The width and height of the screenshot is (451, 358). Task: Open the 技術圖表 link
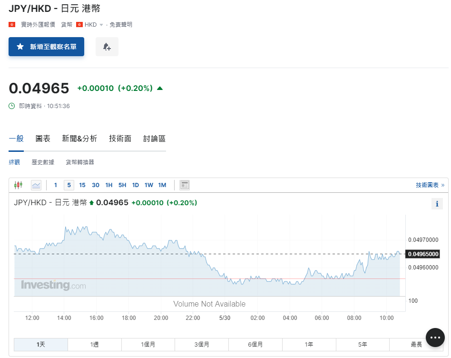point(430,185)
